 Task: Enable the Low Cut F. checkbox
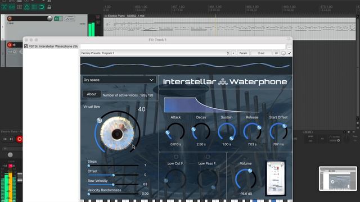pyautogui.click(x=176, y=157)
